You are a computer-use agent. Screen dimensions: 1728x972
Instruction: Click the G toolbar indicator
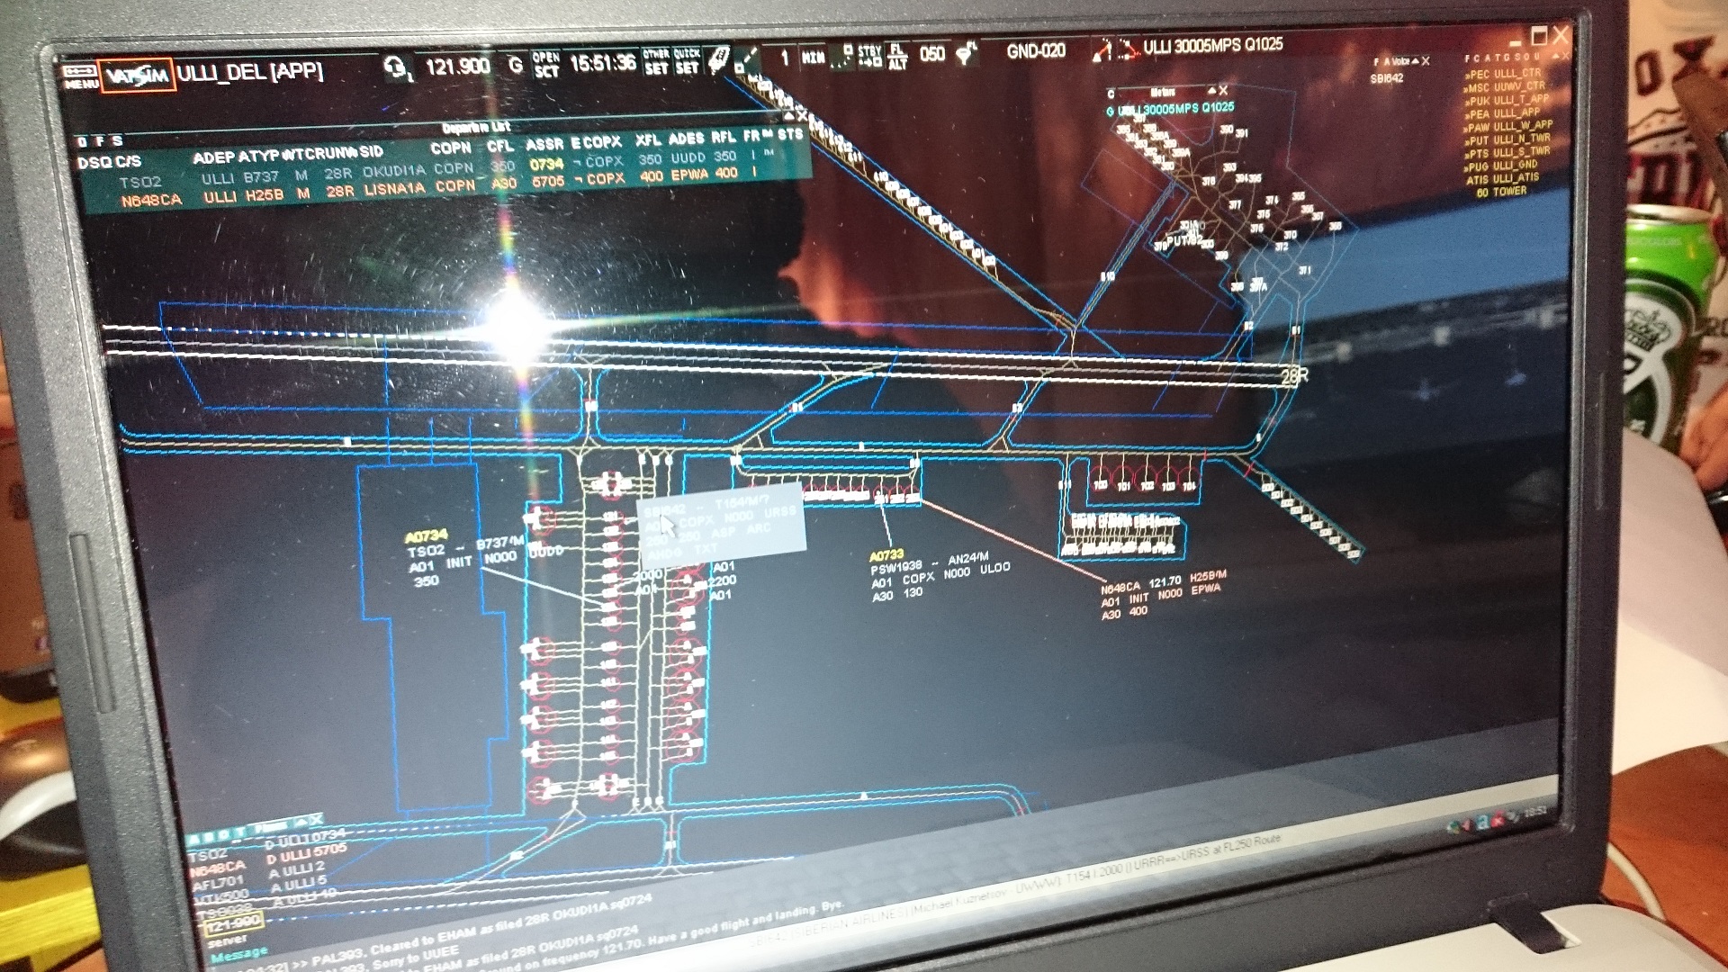(515, 65)
